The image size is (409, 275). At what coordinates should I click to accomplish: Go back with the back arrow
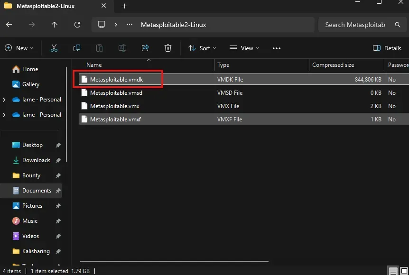pos(9,25)
